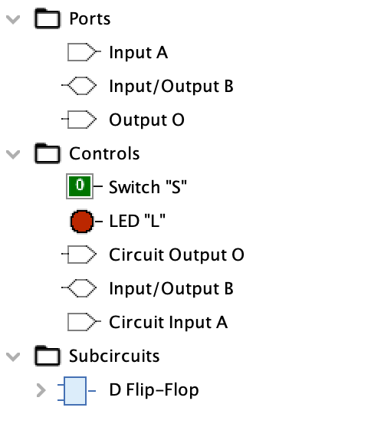Image resolution: width=371 pixels, height=437 pixels.
Task: Collapse the Controls folder chevron
Action: click(x=13, y=154)
